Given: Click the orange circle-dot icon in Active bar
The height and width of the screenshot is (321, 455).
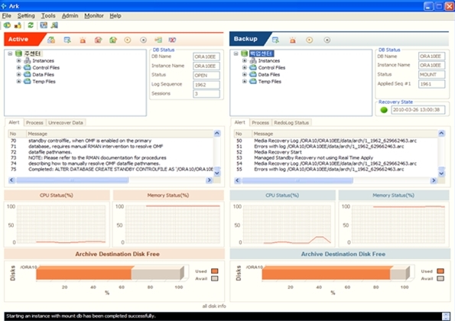Looking at the screenshot, I should pos(128,40).
